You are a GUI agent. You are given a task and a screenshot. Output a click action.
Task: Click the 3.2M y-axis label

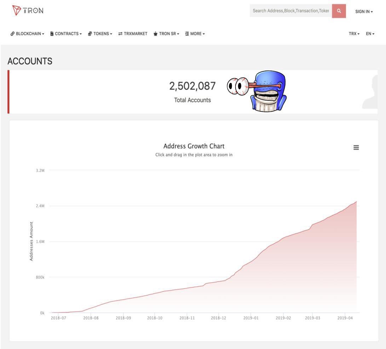pos(40,170)
